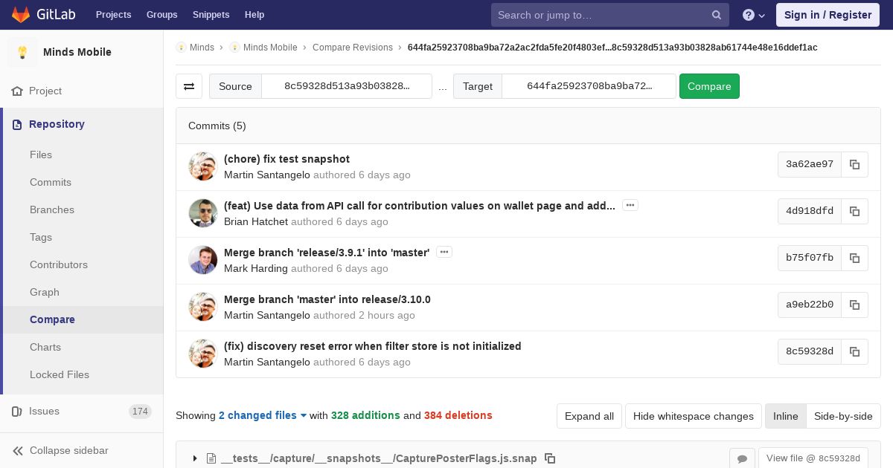Switch diff view to Side-by-side
This screenshot has height=468, width=893.
[x=843, y=416]
